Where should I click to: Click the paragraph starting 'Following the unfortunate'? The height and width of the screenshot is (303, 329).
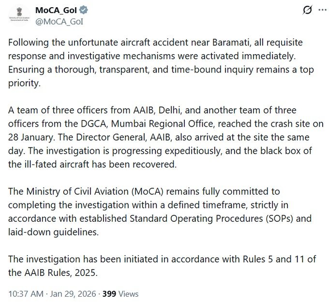160,63
